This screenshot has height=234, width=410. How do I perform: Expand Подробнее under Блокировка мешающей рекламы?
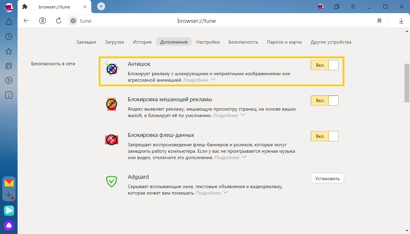click(229, 115)
